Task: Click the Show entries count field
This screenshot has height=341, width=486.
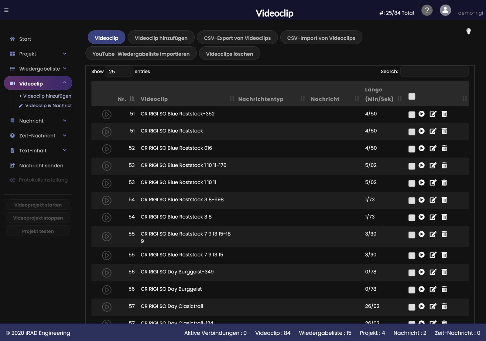Action: pyautogui.click(x=119, y=71)
